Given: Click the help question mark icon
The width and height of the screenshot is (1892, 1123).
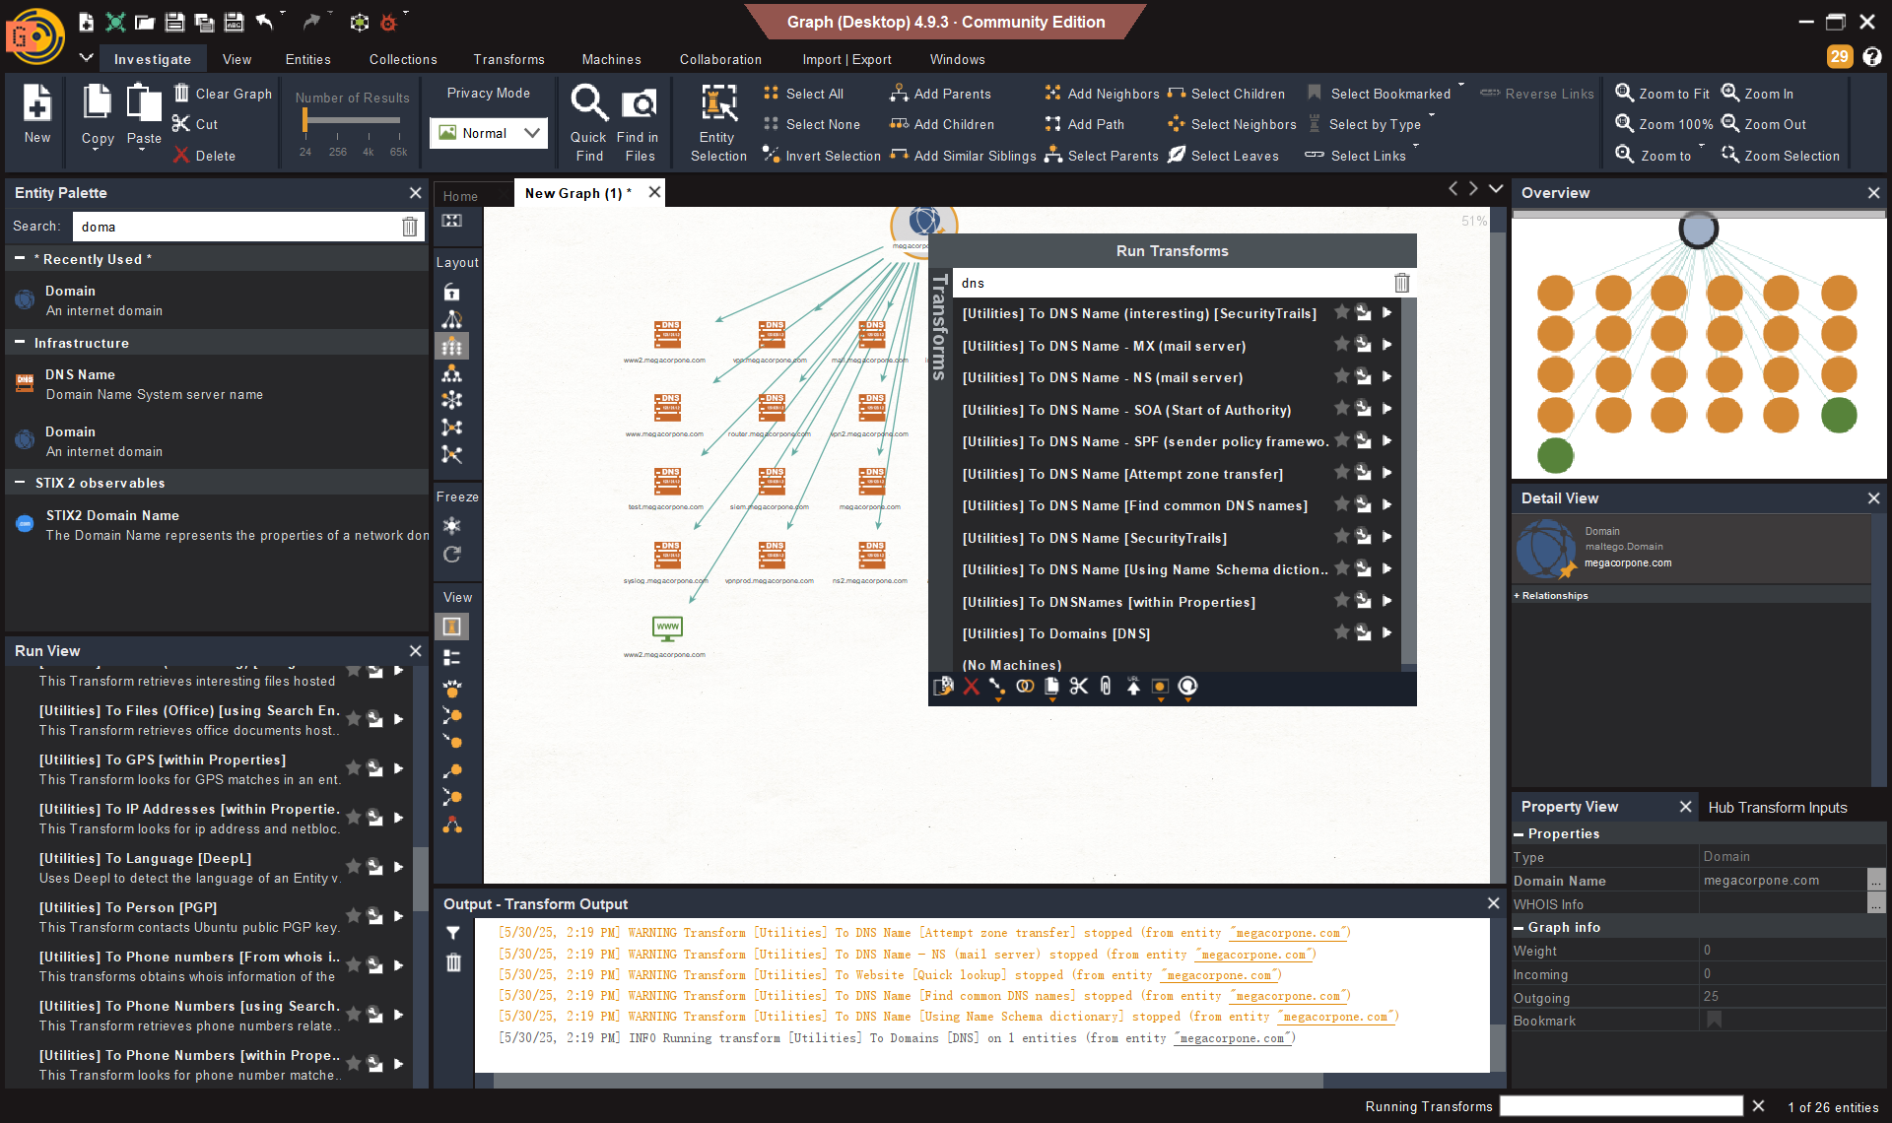Looking at the screenshot, I should pos(1872,57).
